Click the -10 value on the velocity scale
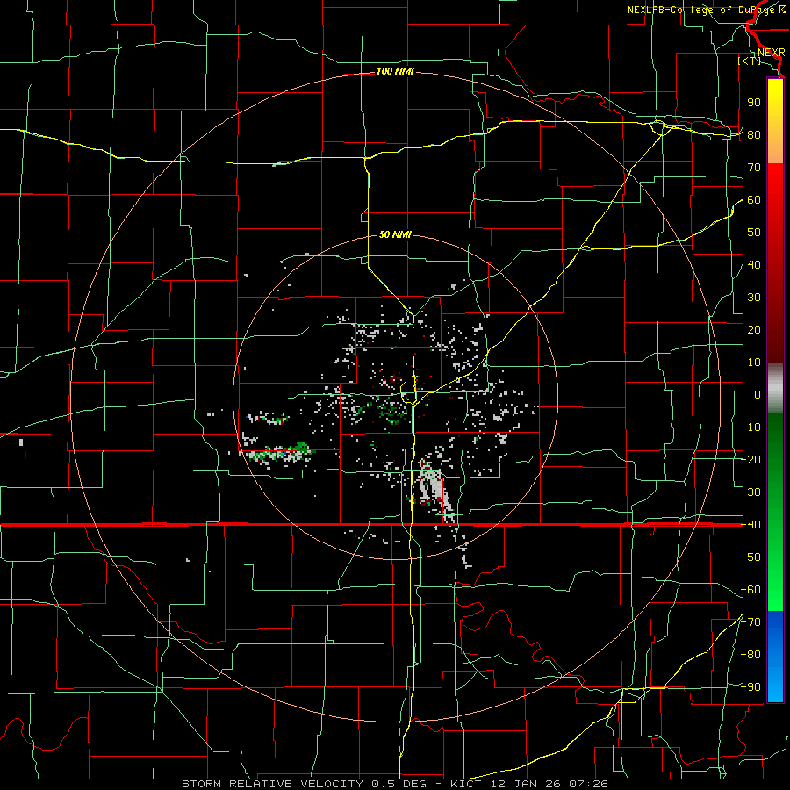Viewport: 790px width, 790px height. (x=750, y=427)
